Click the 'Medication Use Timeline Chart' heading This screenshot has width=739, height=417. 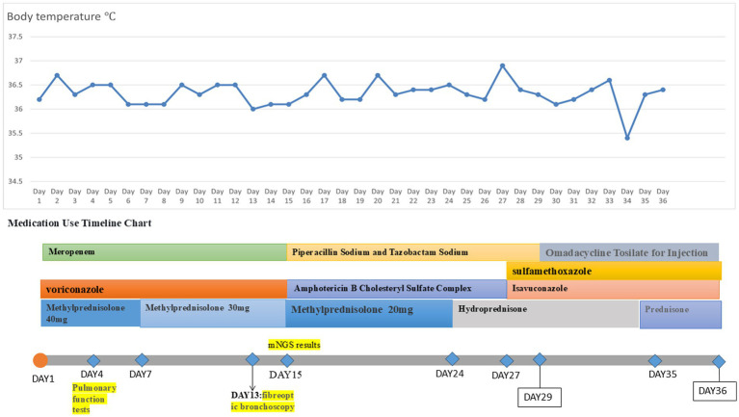(x=80, y=222)
